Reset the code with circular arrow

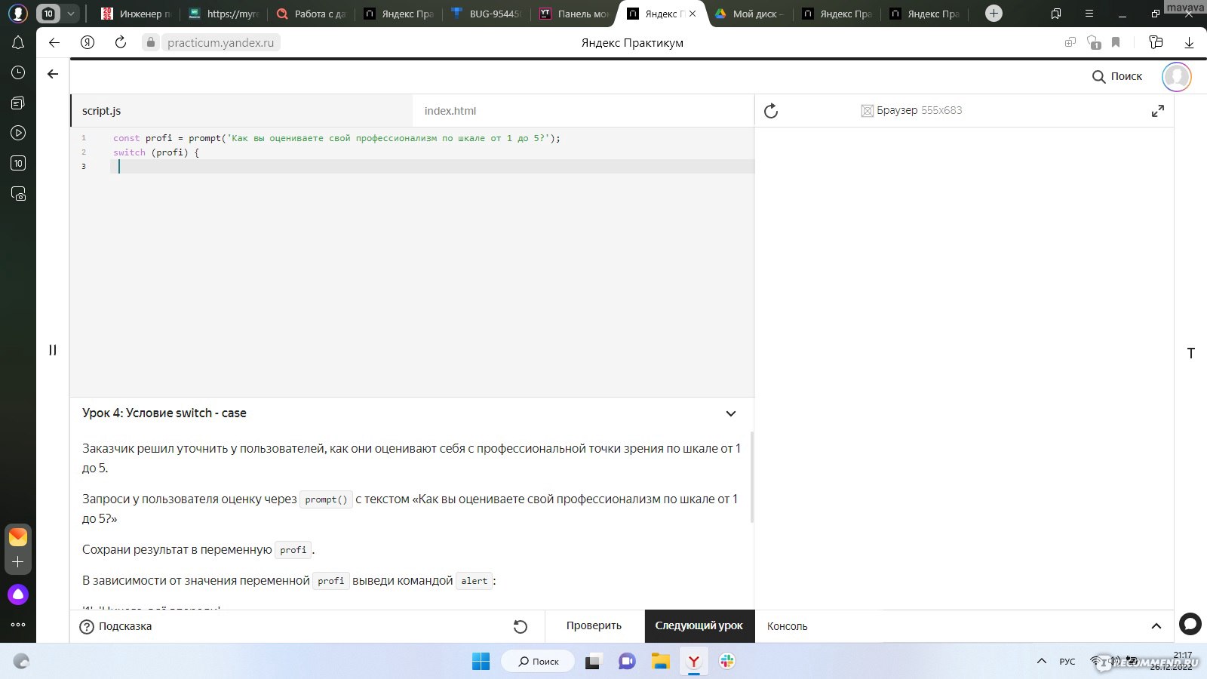point(520,626)
